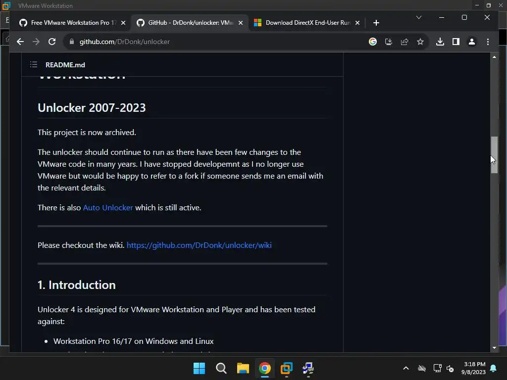507x380 pixels.
Task: Open Google search icon in address bar
Action: click(x=372, y=42)
